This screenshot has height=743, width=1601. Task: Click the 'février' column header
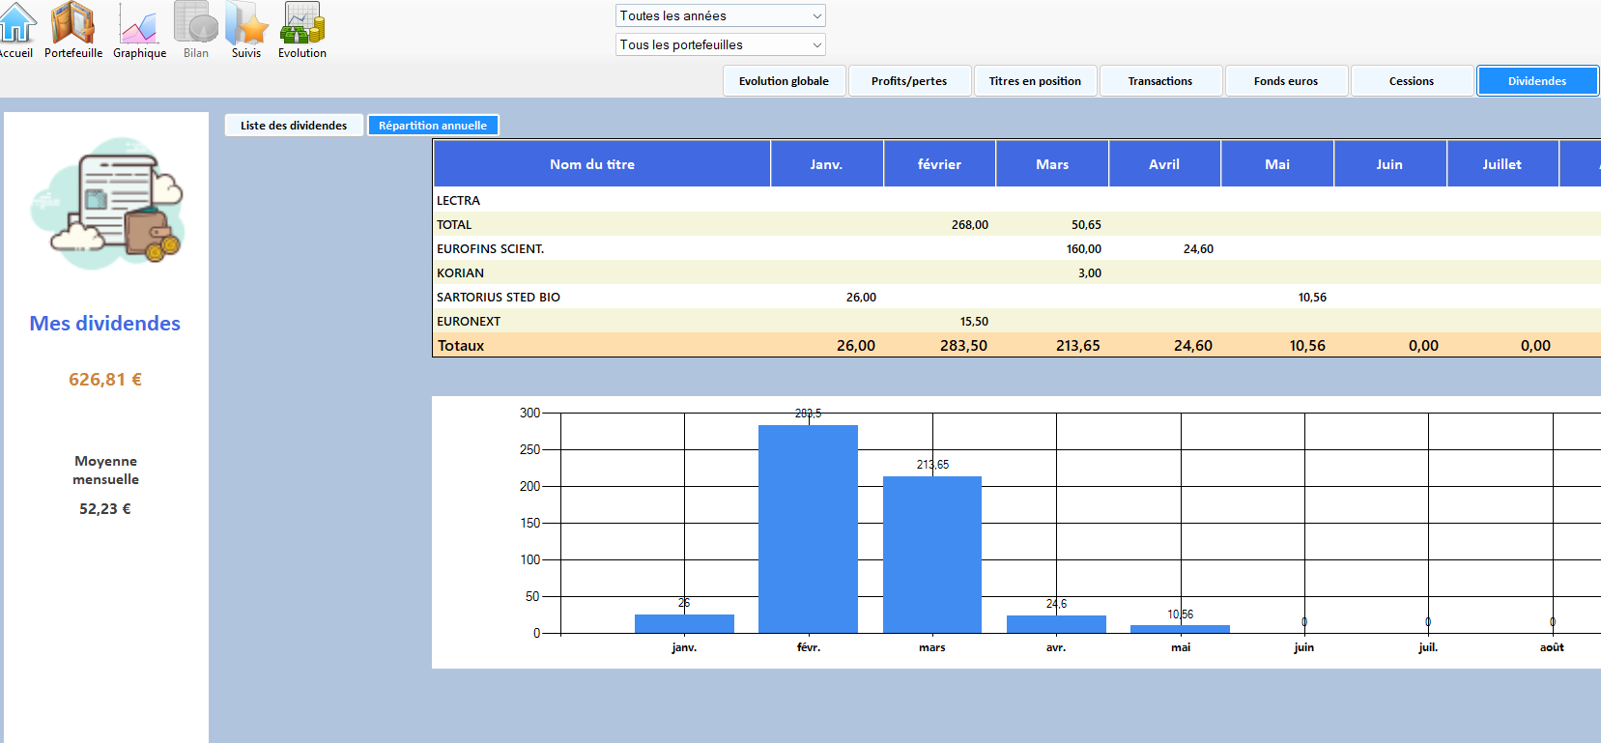pyautogui.click(x=940, y=164)
